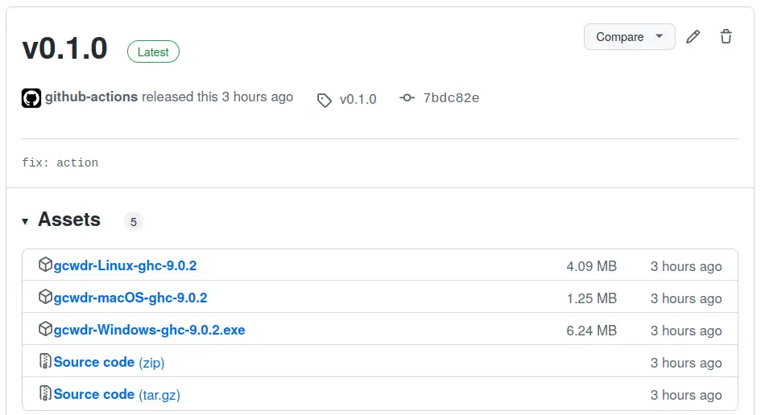Screen dimensions: 761x415
Task: Click the pencil edit release icon
Action: point(693,37)
